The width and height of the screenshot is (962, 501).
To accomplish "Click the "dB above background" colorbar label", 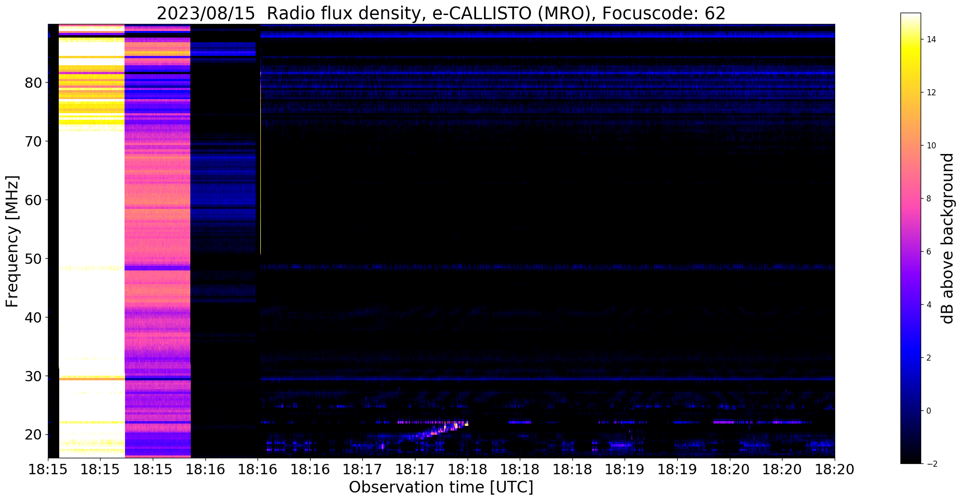I will [x=948, y=238].
